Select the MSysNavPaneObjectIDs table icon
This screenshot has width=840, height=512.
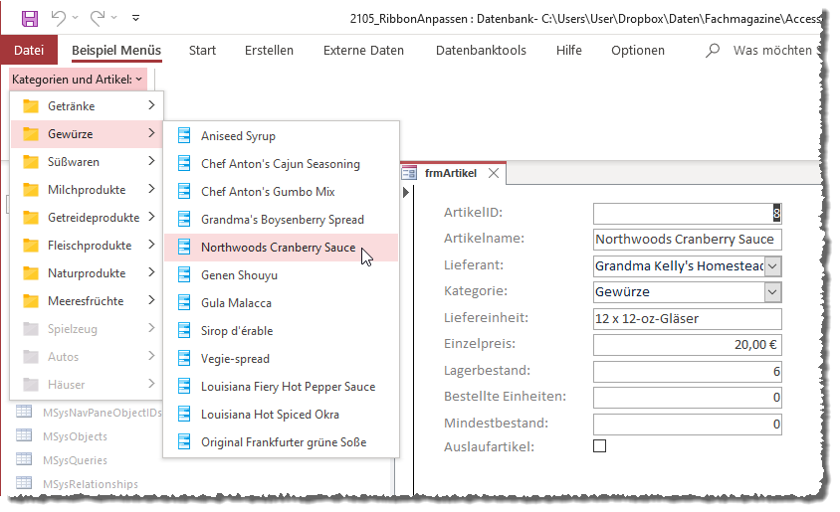pos(24,412)
